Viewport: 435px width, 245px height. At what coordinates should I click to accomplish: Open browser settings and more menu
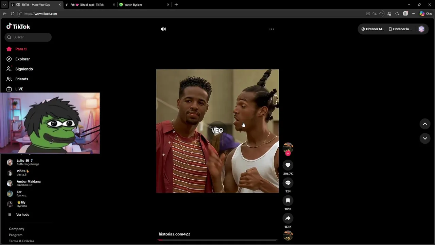point(413,14)
